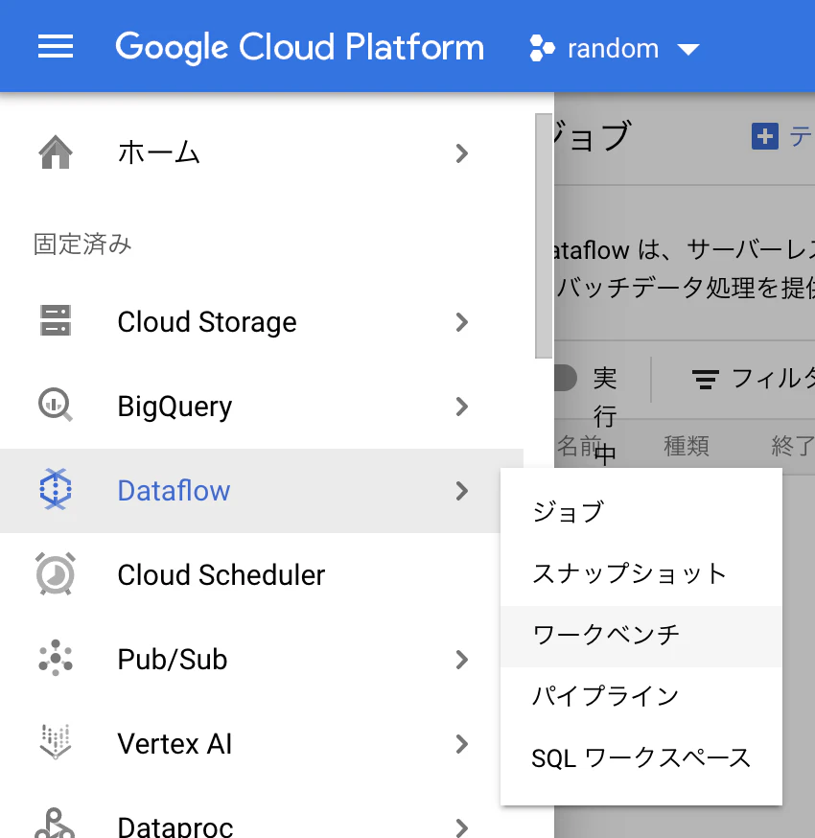The width and height of the screenshot is (815, 838).
Task: Expand the ホーム submenu chevron
Action: (x=462, y=153)
